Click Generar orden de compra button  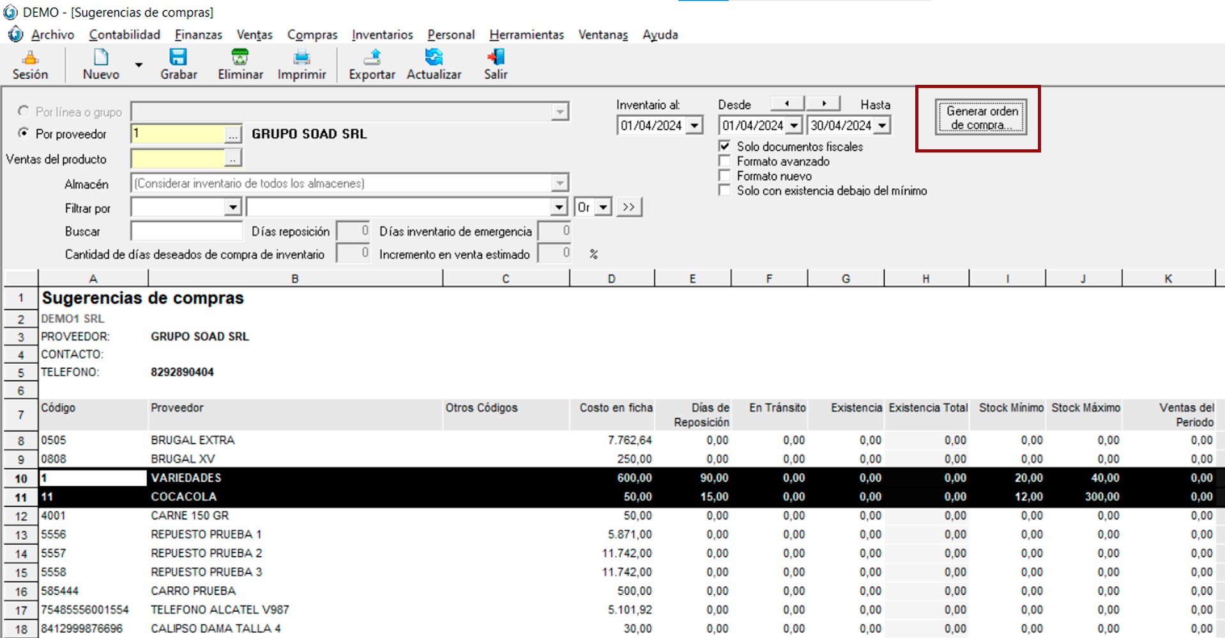(981, 117)
